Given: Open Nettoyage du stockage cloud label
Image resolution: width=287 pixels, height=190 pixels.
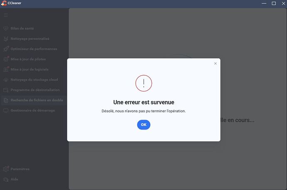Looking at the screenshot, I should pyautogui.click(x=34, y=80).
